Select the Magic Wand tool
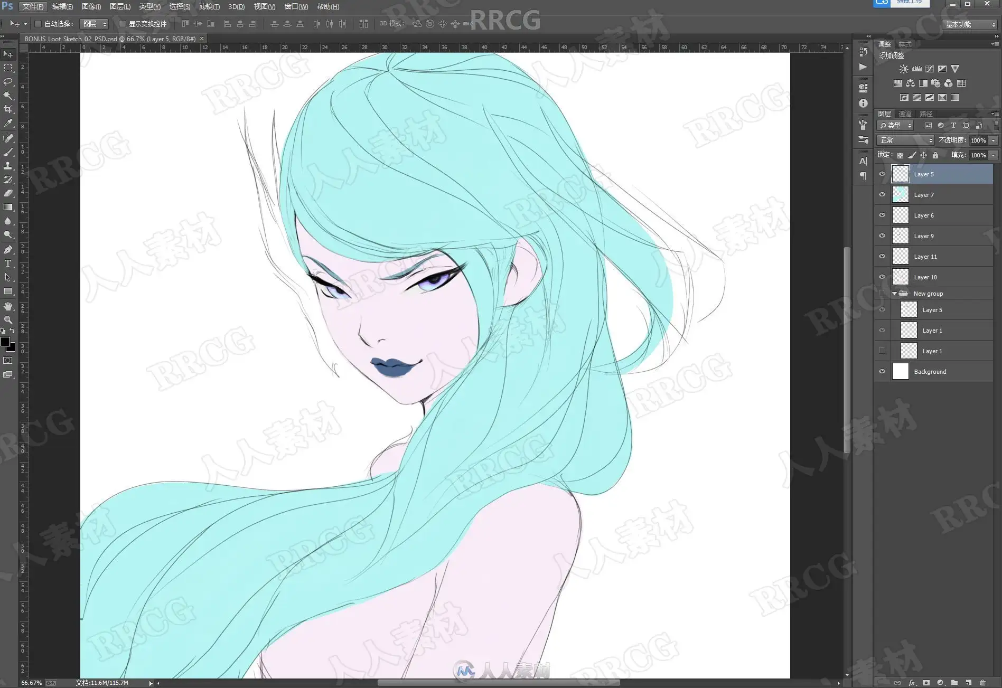 pyautogui.click(x=8, y=96)
